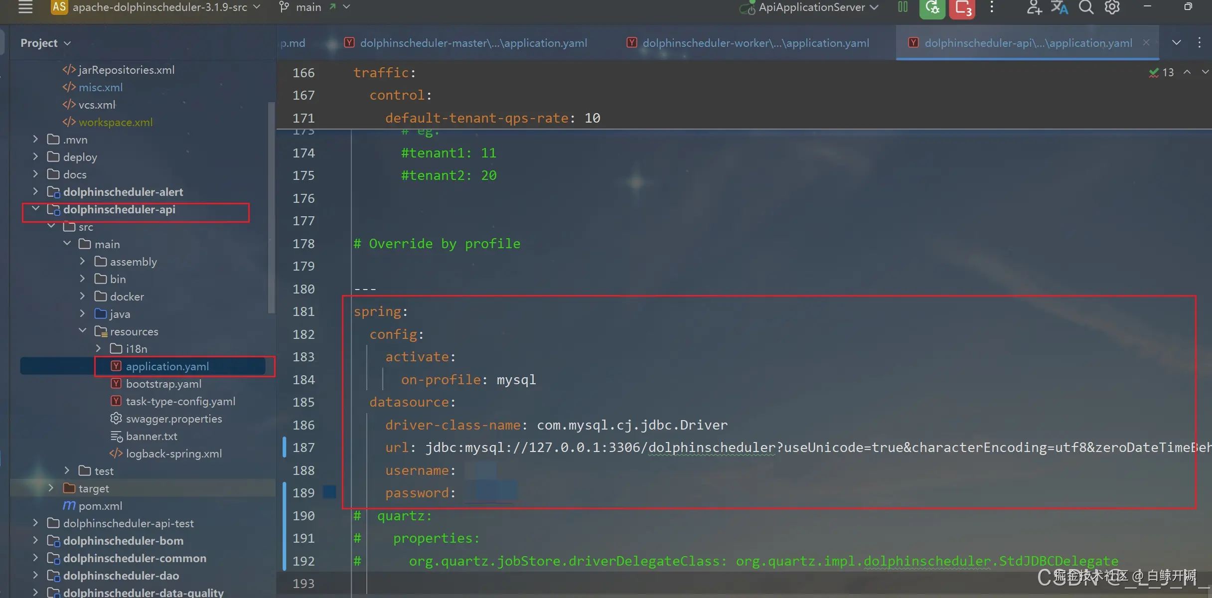
Task: Switch to dolphinscheduler-worker application.yaml tab
Action: point(755,43)
